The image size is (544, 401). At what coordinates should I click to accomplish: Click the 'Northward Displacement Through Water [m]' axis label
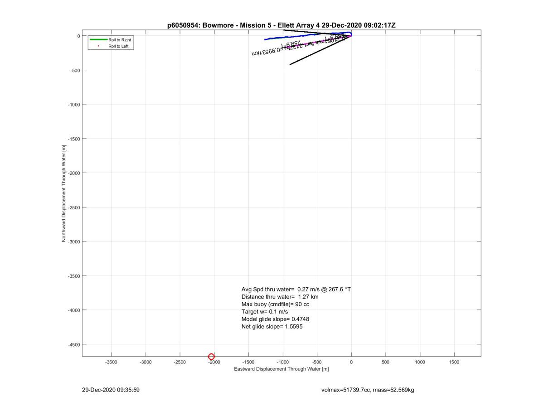point(64,193)
